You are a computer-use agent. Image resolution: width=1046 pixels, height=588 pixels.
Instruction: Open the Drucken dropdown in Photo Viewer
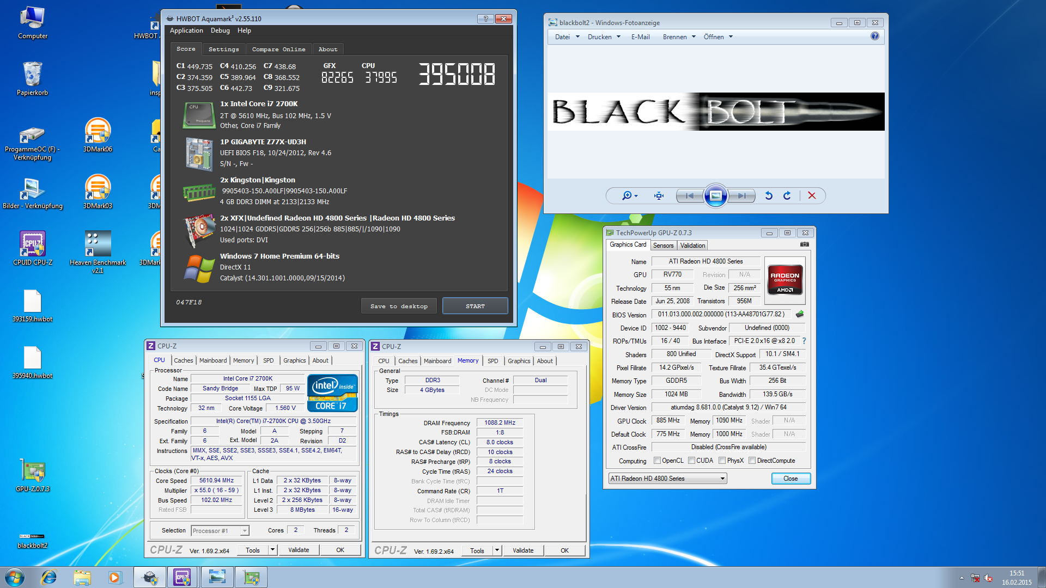coord(604,37)
